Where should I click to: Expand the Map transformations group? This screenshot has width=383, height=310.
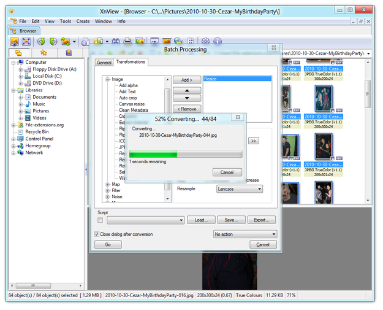click(x=107, y=185)
